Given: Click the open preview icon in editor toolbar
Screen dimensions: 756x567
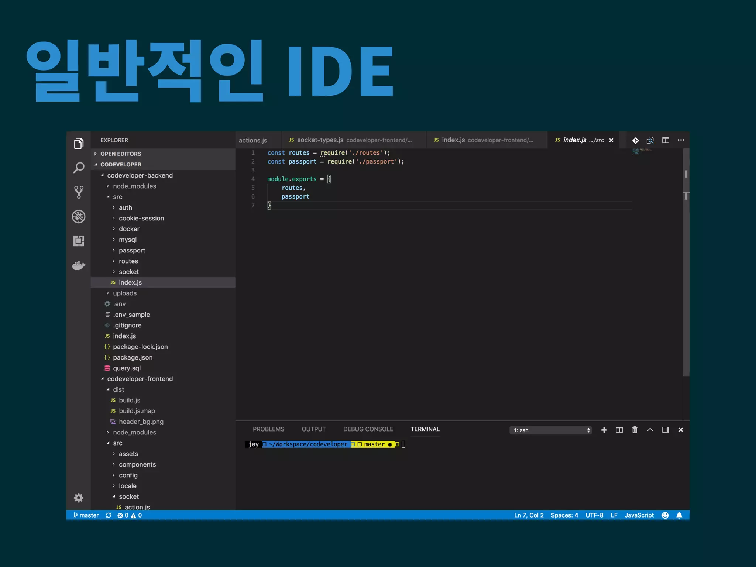Looking at the screenshot, I should point(650,140).
